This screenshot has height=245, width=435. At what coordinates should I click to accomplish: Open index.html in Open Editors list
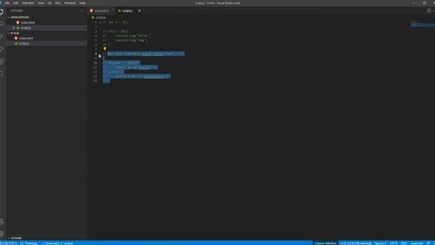point(28,22)
